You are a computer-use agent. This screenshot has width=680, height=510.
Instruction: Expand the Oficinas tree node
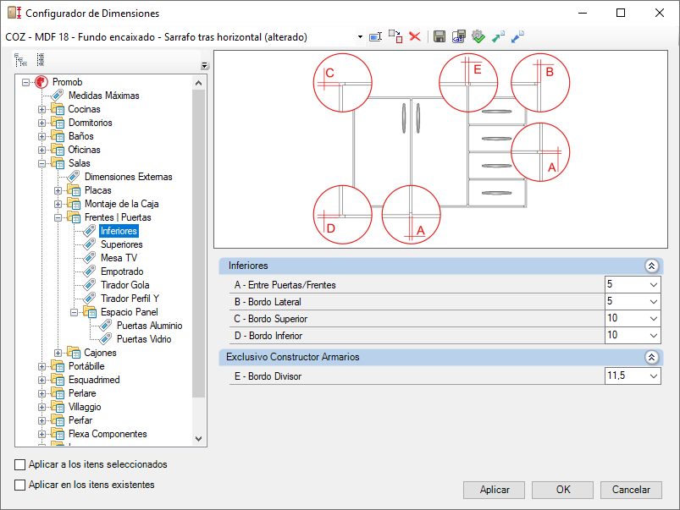41,150
